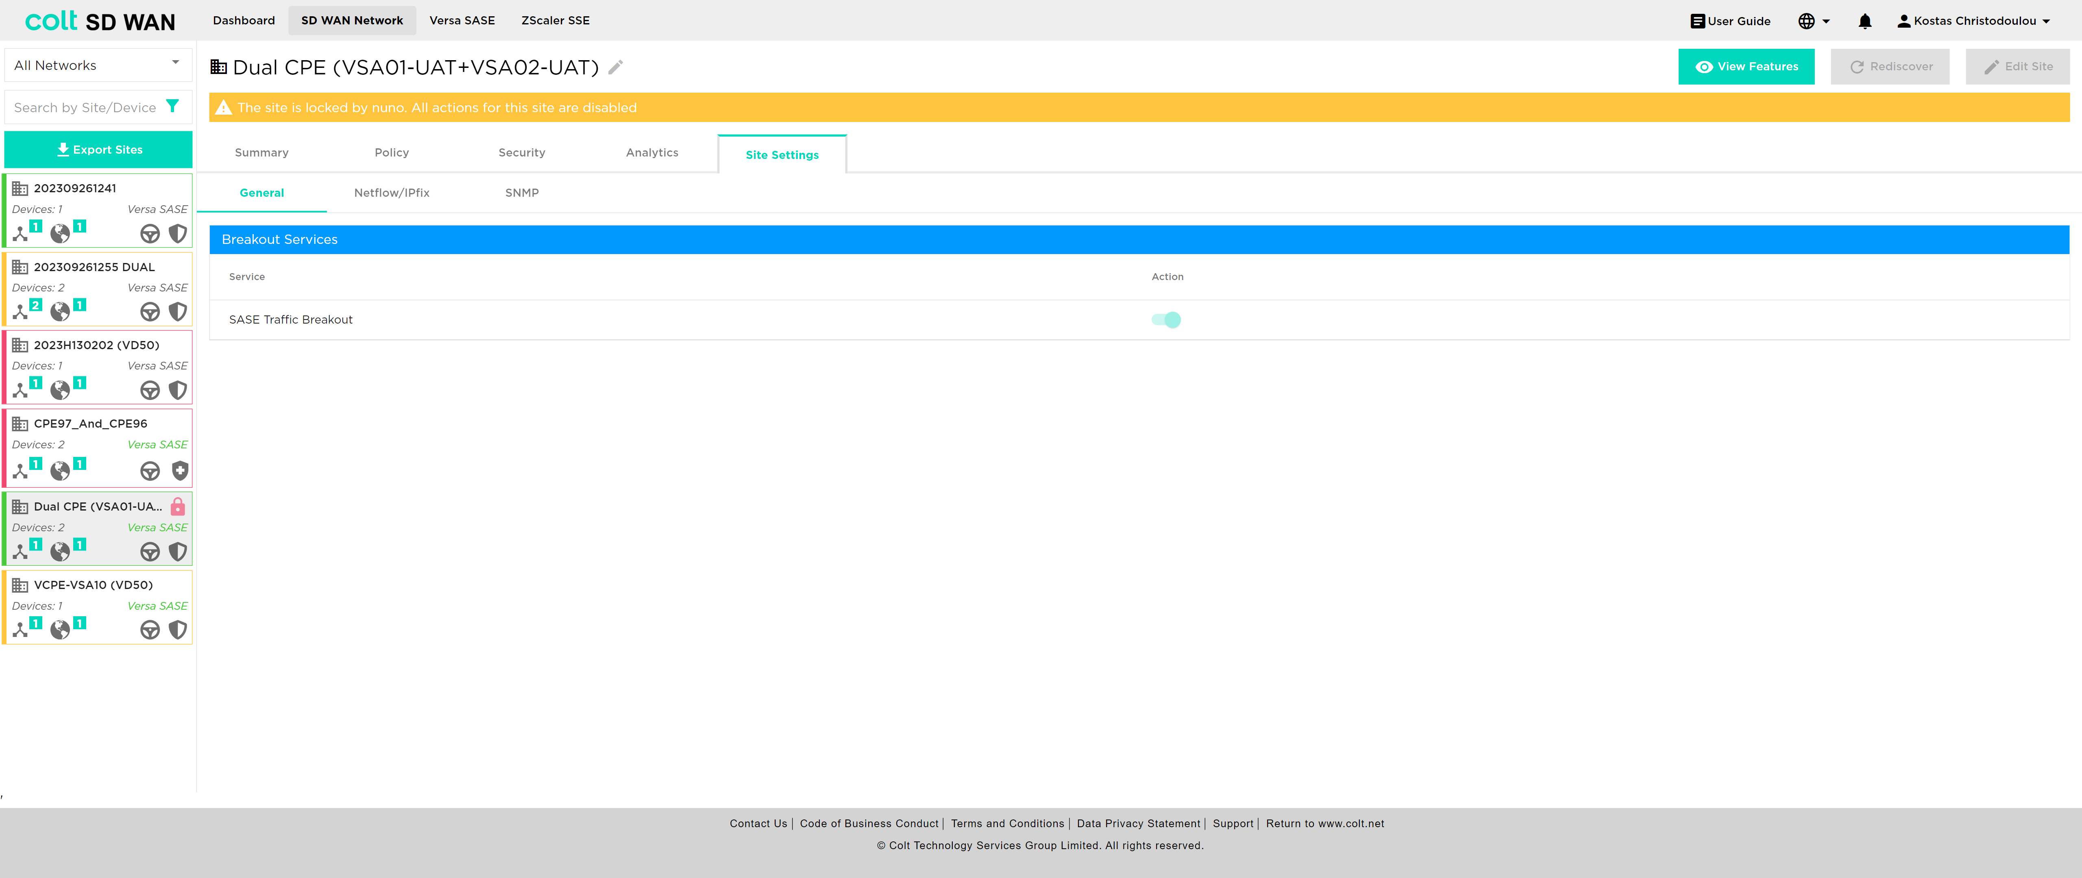
Task: Click the steering wheel icon for 202309261241
Action: 150,233
